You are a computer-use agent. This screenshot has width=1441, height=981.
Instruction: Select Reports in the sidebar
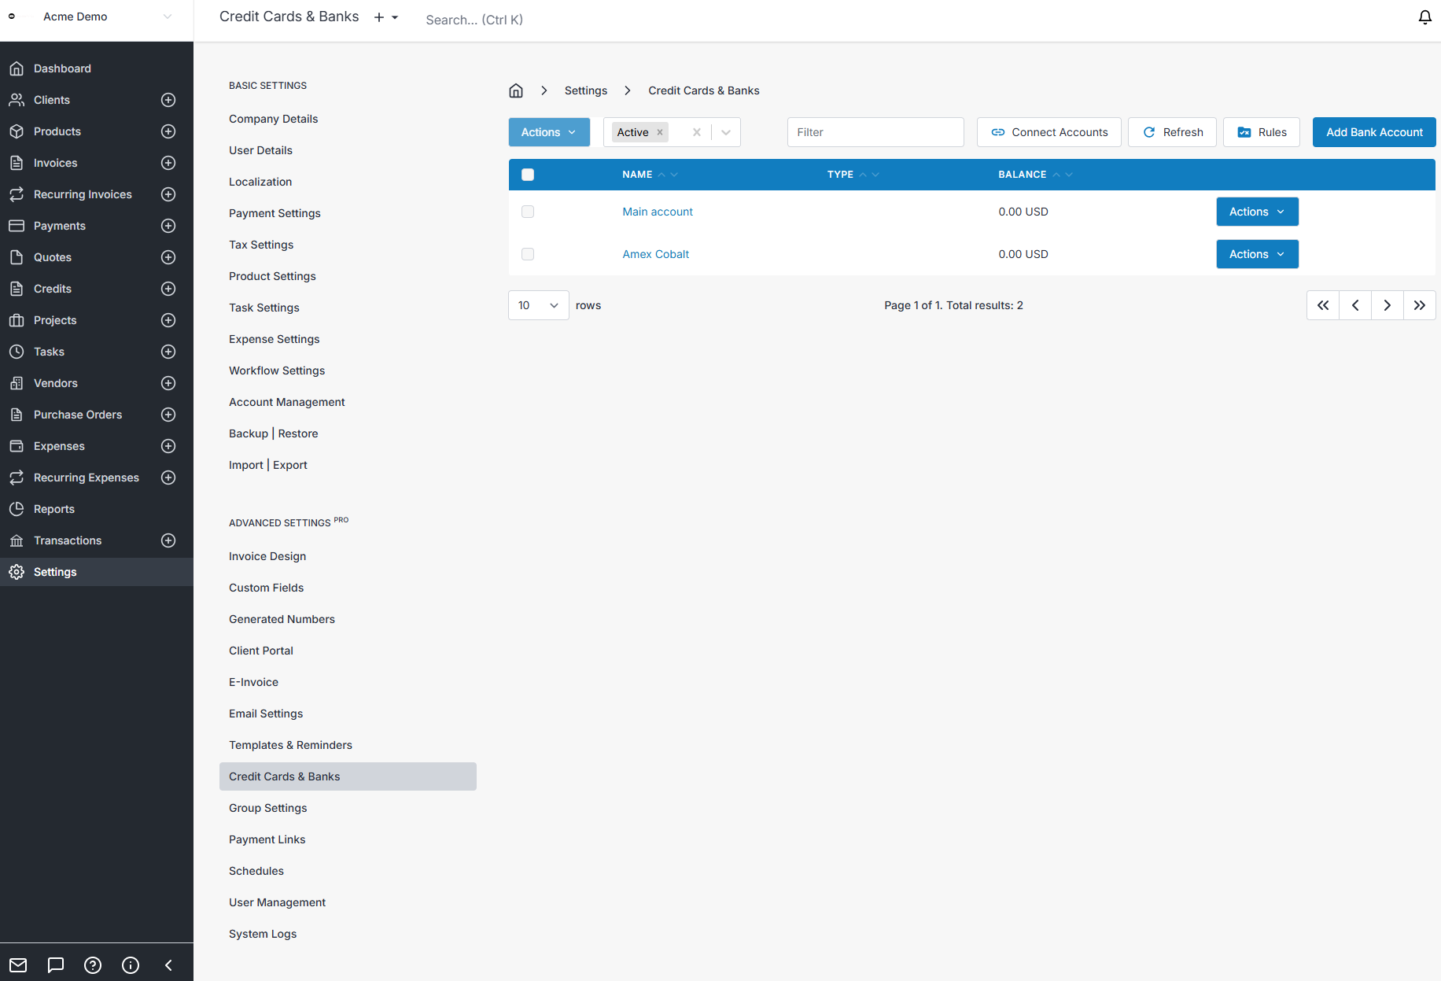point(54,509)
